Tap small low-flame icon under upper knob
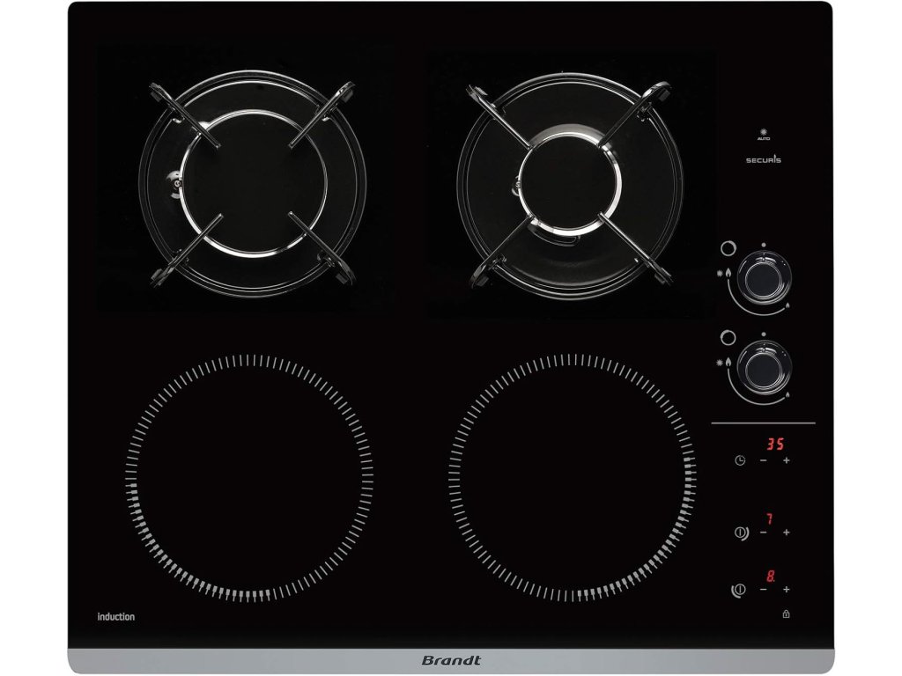 [787, 305]
